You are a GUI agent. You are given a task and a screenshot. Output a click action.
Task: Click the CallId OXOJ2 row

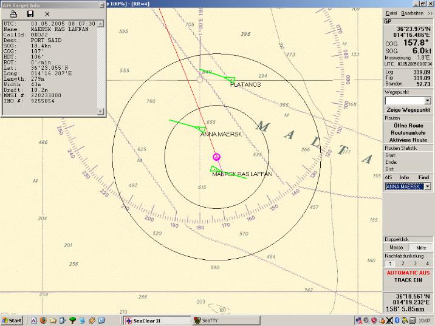coord(26,35)
